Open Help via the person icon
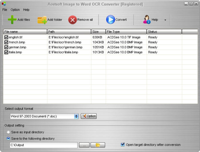Image resolution: width=200 pixels, height=152 pixels. point(147,20)
